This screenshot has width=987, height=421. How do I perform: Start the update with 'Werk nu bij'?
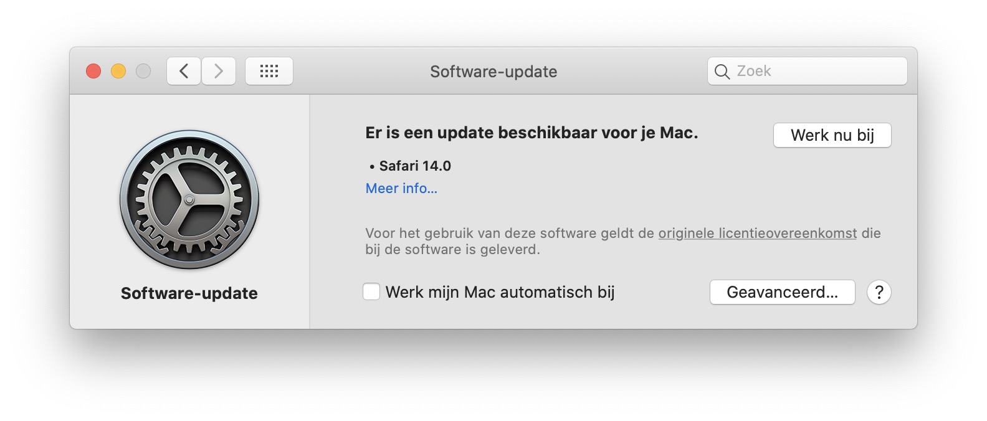pos(832,135)
